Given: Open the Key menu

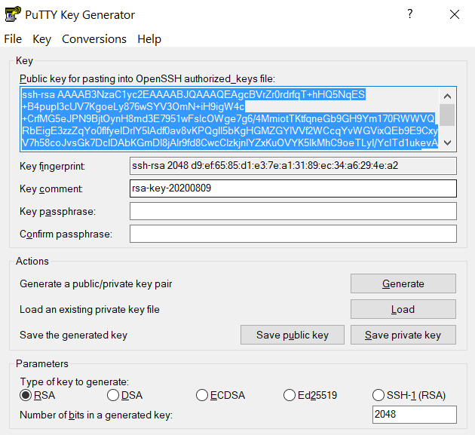Looking at the screenshot, I should click(41, 39).
